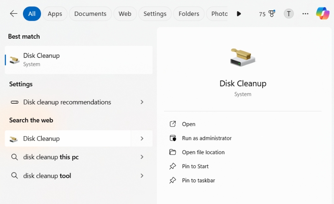Click the storage drive settings icon

click(x=15, y=102)
